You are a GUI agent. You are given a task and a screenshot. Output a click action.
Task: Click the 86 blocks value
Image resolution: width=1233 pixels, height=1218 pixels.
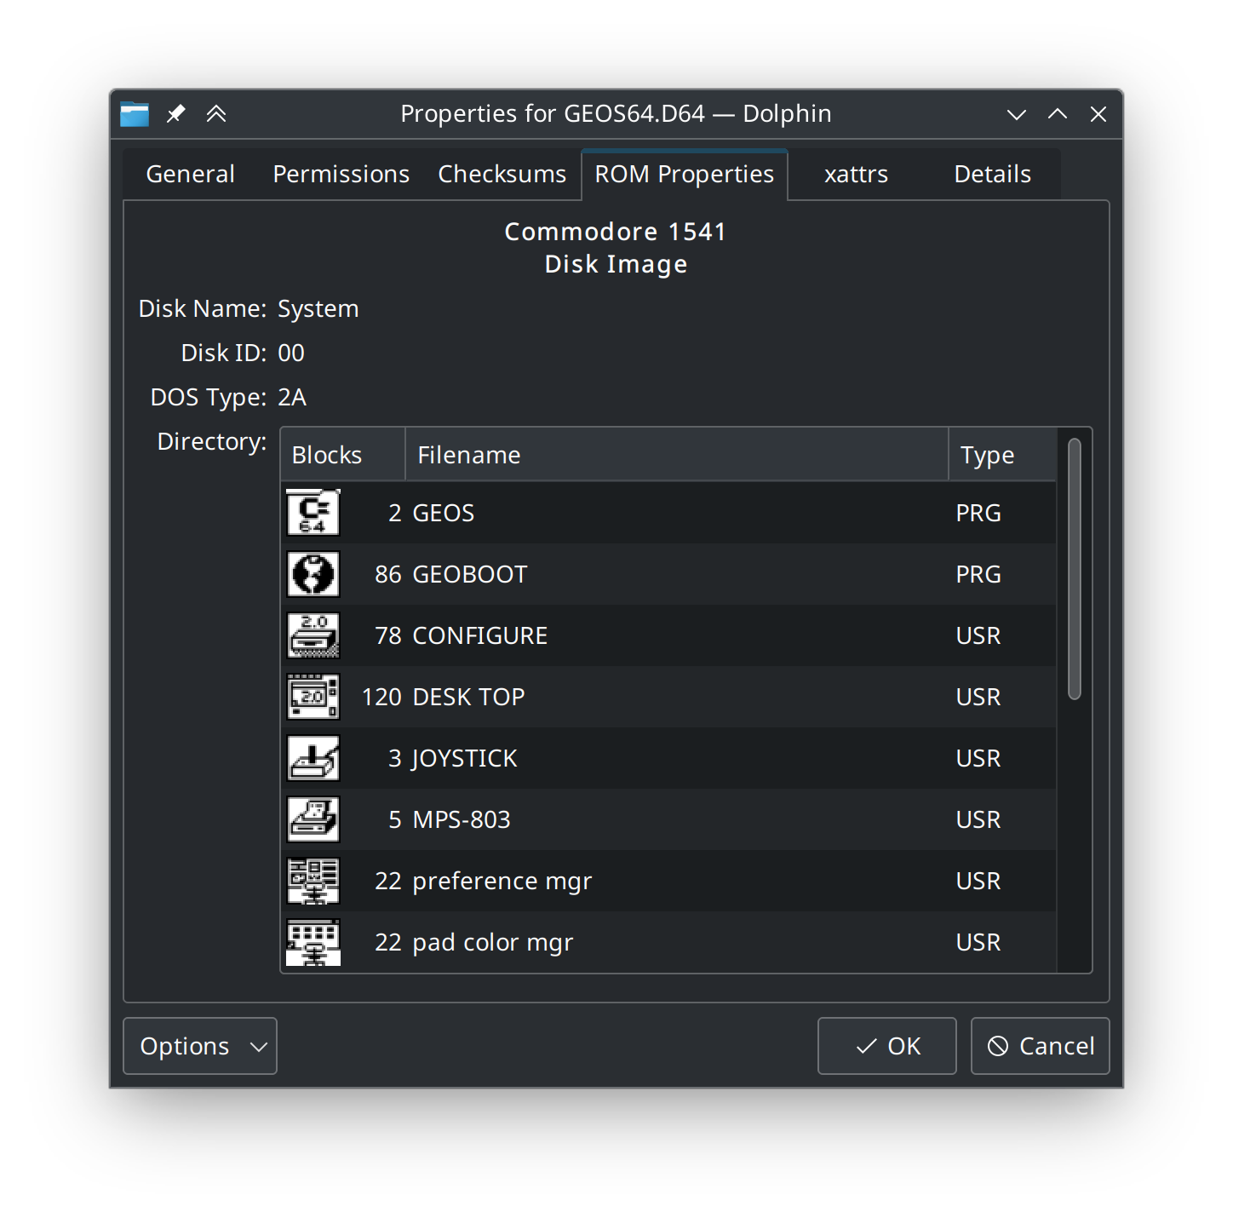[x=388, y=574]
